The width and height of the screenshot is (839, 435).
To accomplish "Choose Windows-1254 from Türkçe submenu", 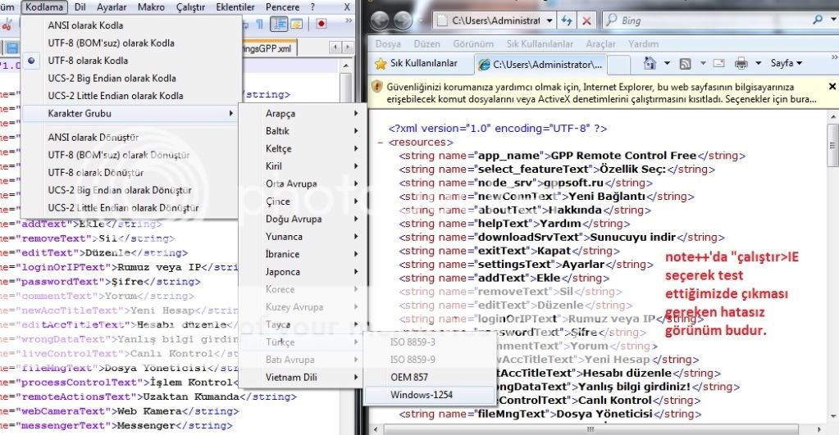I will [x=422, y=394].
